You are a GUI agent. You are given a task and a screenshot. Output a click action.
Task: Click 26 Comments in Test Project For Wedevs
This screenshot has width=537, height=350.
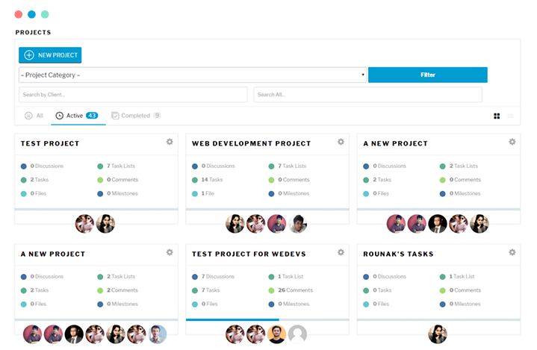[295, 290]
